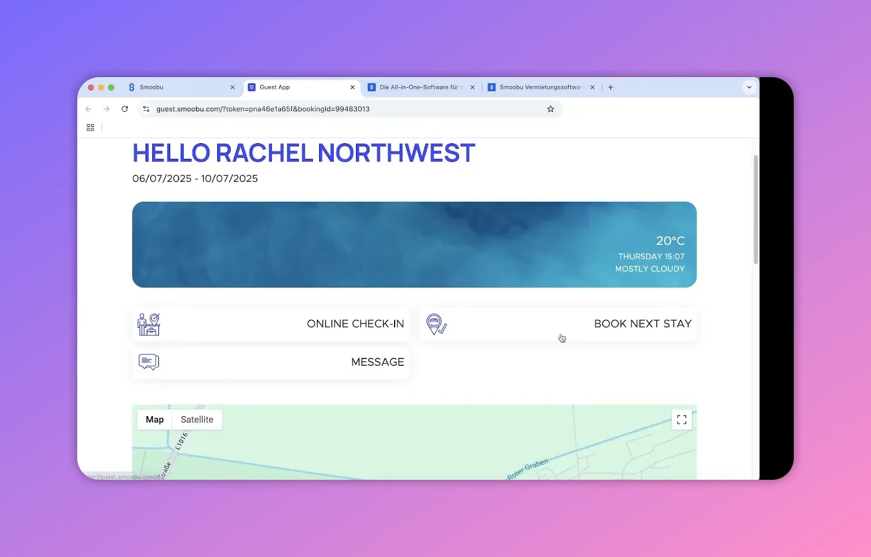Viewport: 871px width, 557px height.
Task: Open the tab search dropdown arrow
Action: tap(749, 87)
